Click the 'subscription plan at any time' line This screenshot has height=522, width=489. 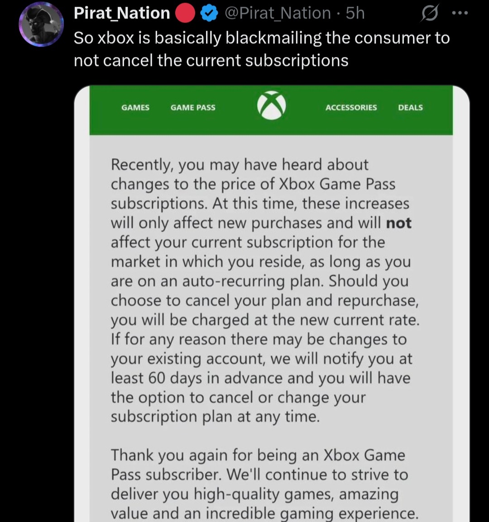[215, 417]
